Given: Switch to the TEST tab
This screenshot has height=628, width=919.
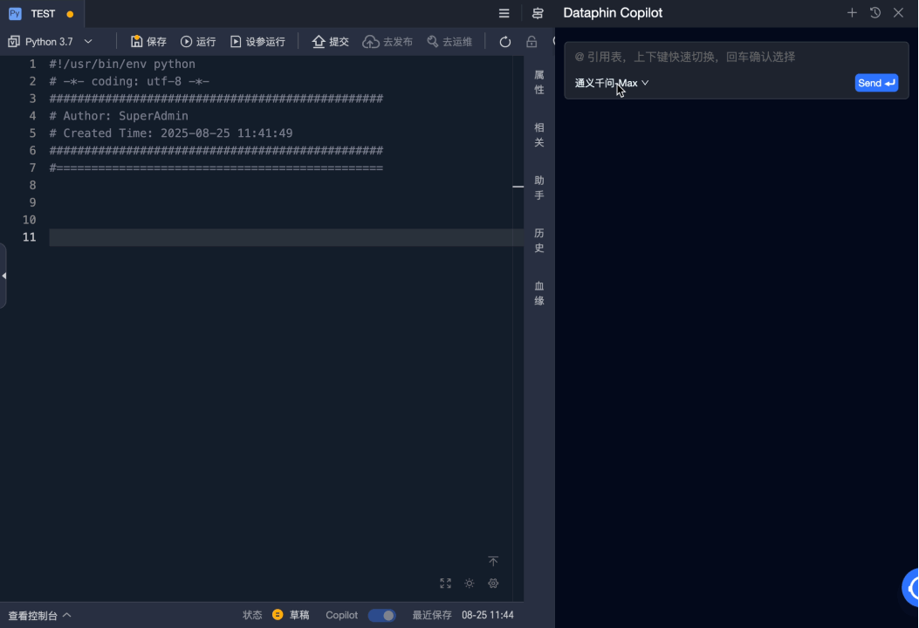Looking at the screenshot, I should tap(42, 13).
